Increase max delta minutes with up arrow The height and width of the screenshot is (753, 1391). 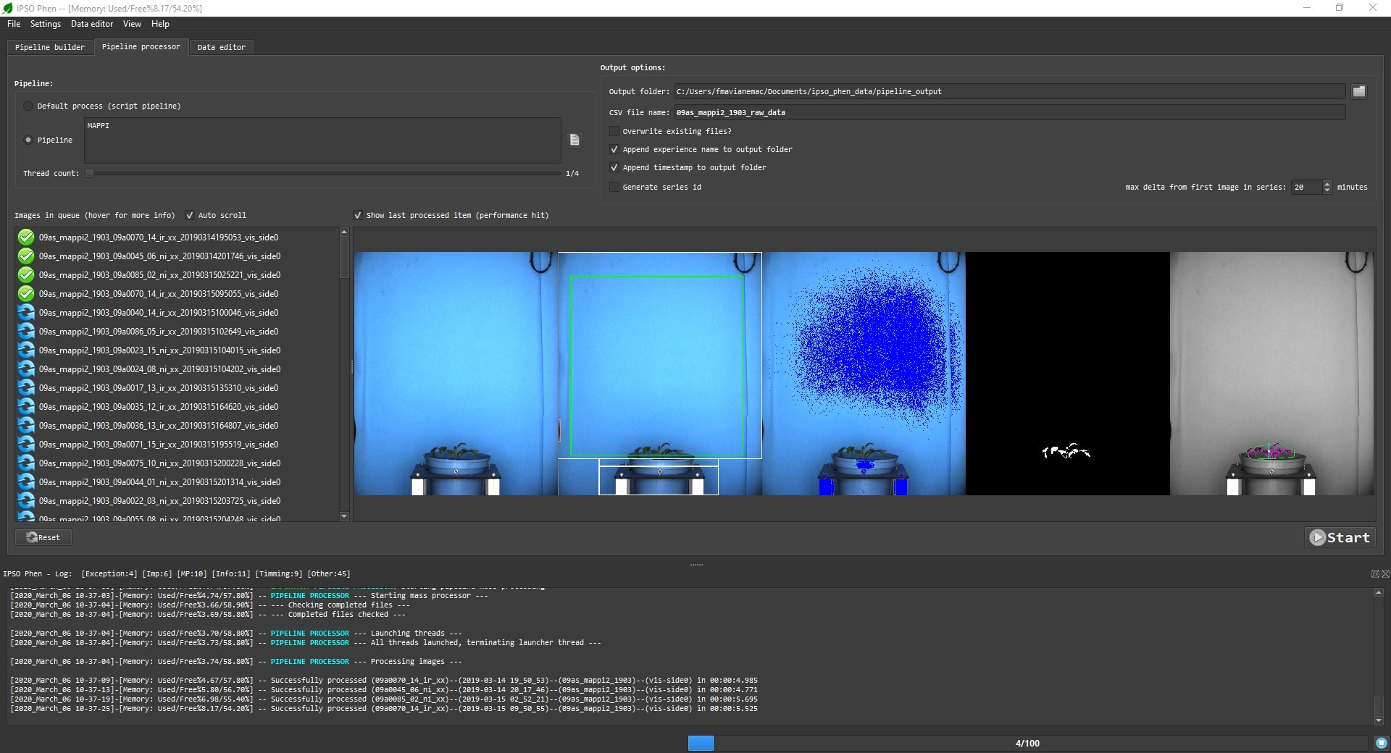[x=1327, y=184]
